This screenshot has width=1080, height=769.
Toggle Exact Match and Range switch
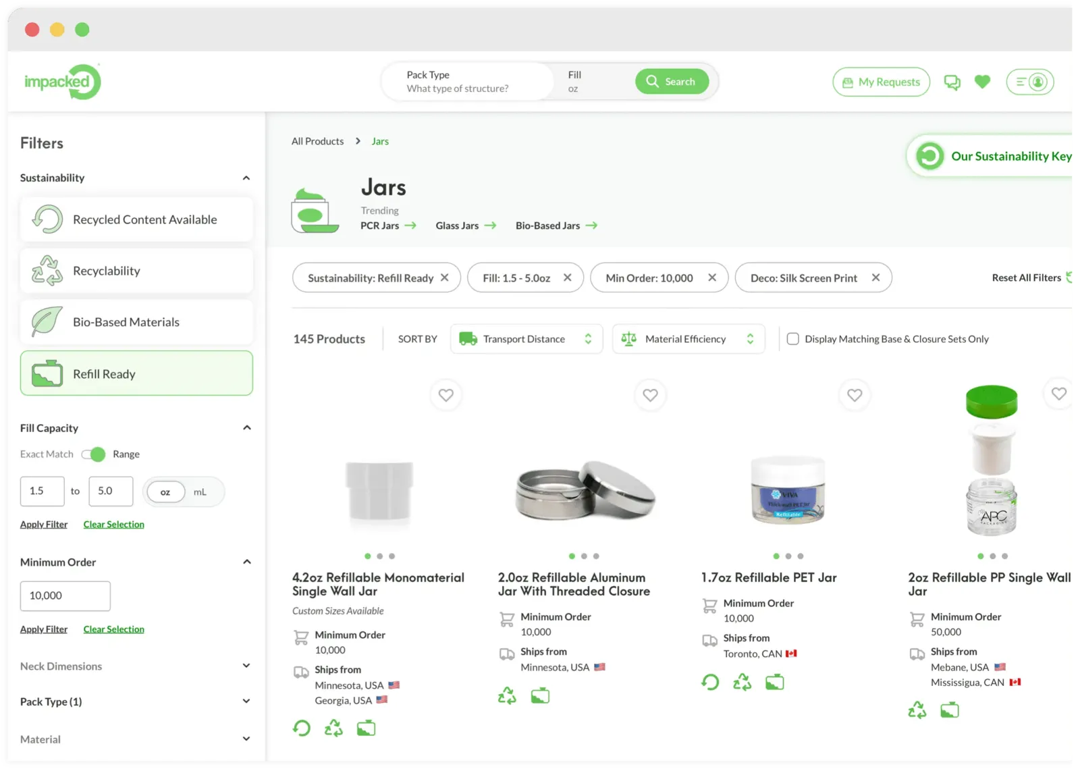pos(94,454)
